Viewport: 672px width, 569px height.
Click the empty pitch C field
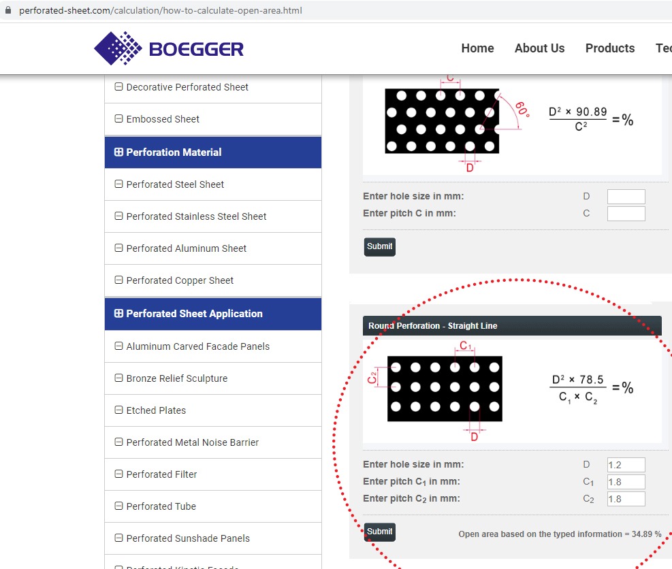tap(626, 214)
